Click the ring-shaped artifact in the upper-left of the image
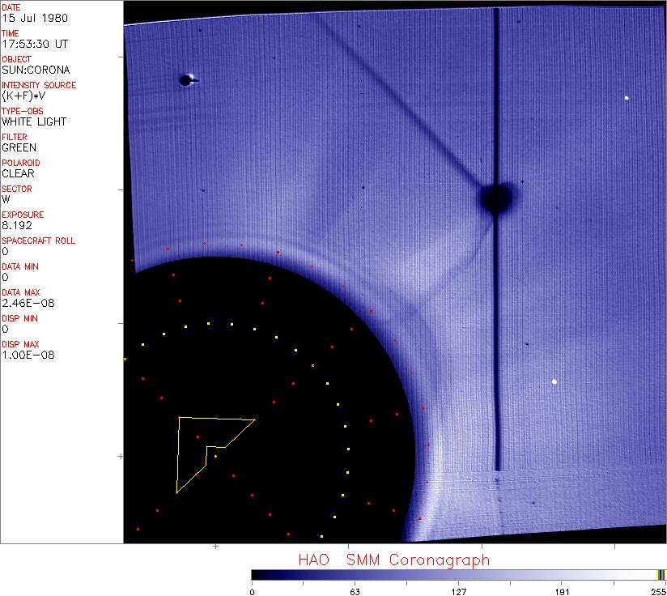Screen dimensions: 667x596 (186, 79)
